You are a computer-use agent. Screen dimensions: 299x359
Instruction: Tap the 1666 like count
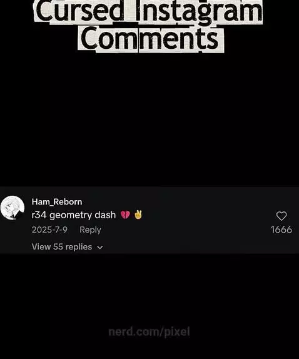click(281, 230)
